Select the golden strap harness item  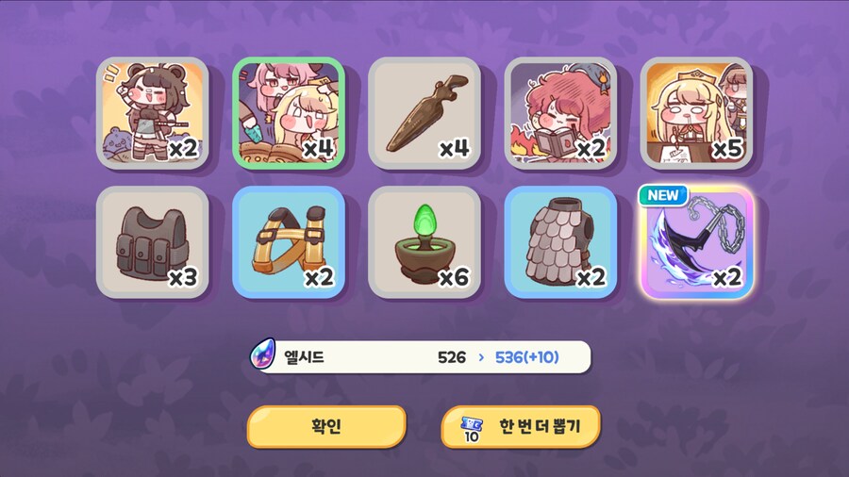[289, 242]
